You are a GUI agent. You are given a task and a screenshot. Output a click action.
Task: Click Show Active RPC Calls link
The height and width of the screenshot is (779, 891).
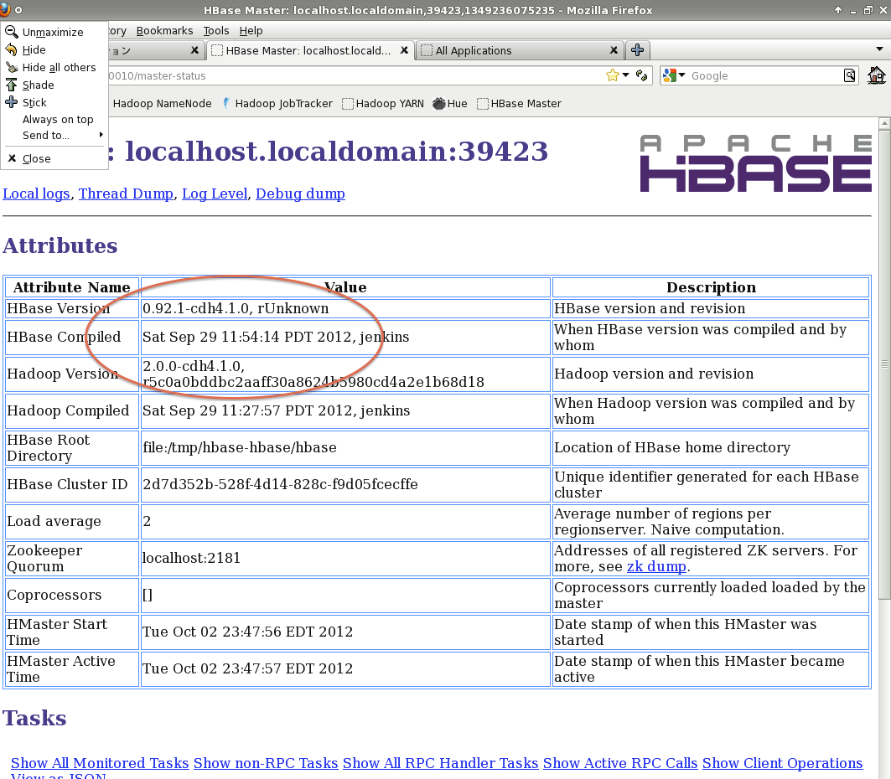tap(620, 762)
